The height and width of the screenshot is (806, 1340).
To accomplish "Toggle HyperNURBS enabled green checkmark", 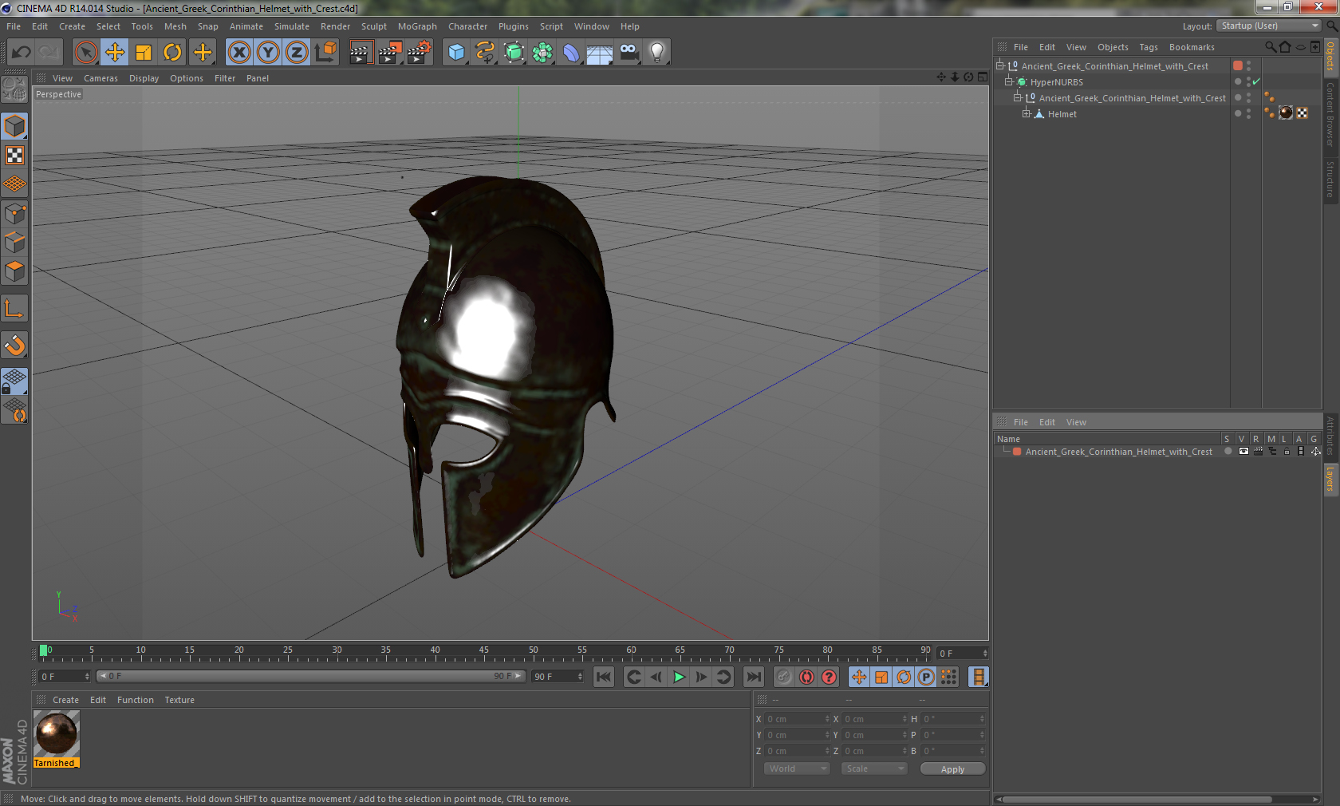I will tap(1256, 81).
